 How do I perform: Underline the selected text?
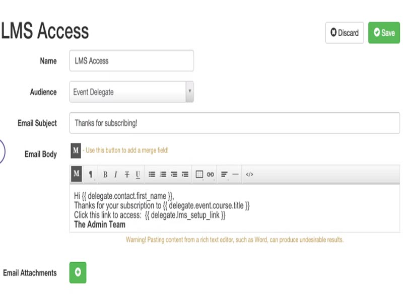pyautogui.click(x=138, y=174)
